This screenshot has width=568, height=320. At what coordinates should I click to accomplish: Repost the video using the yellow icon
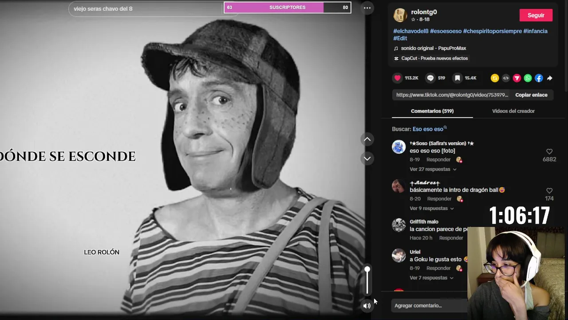point(495,78)
